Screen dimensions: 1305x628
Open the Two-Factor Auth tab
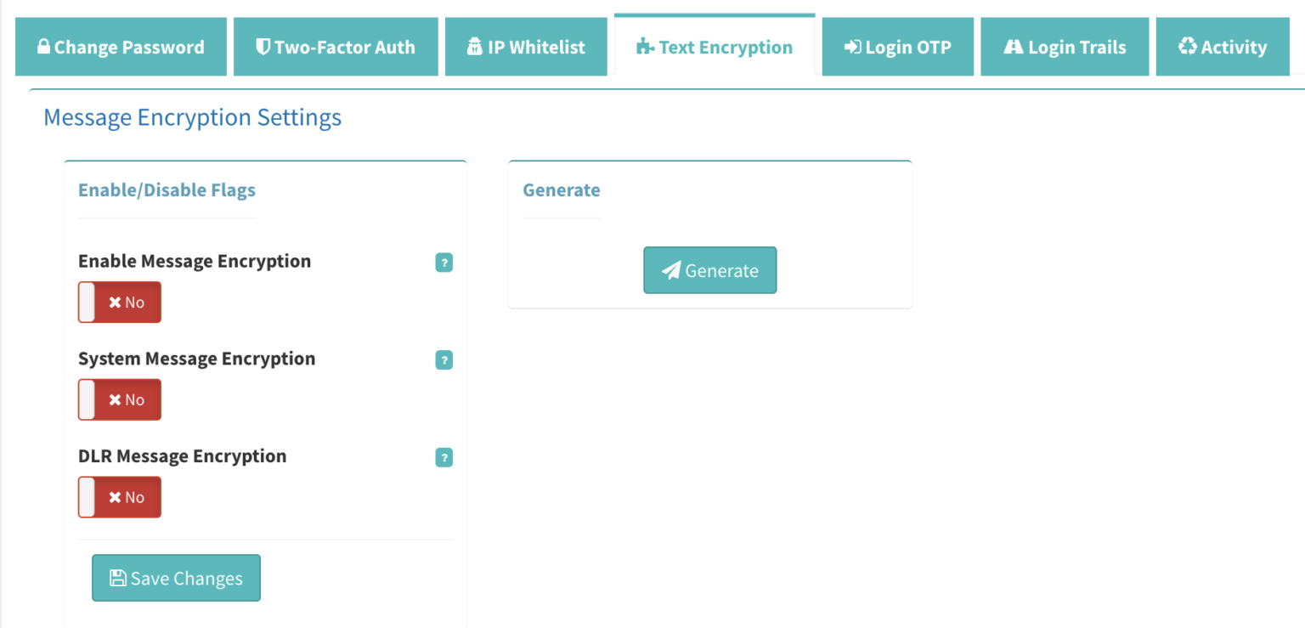point(335,47)
